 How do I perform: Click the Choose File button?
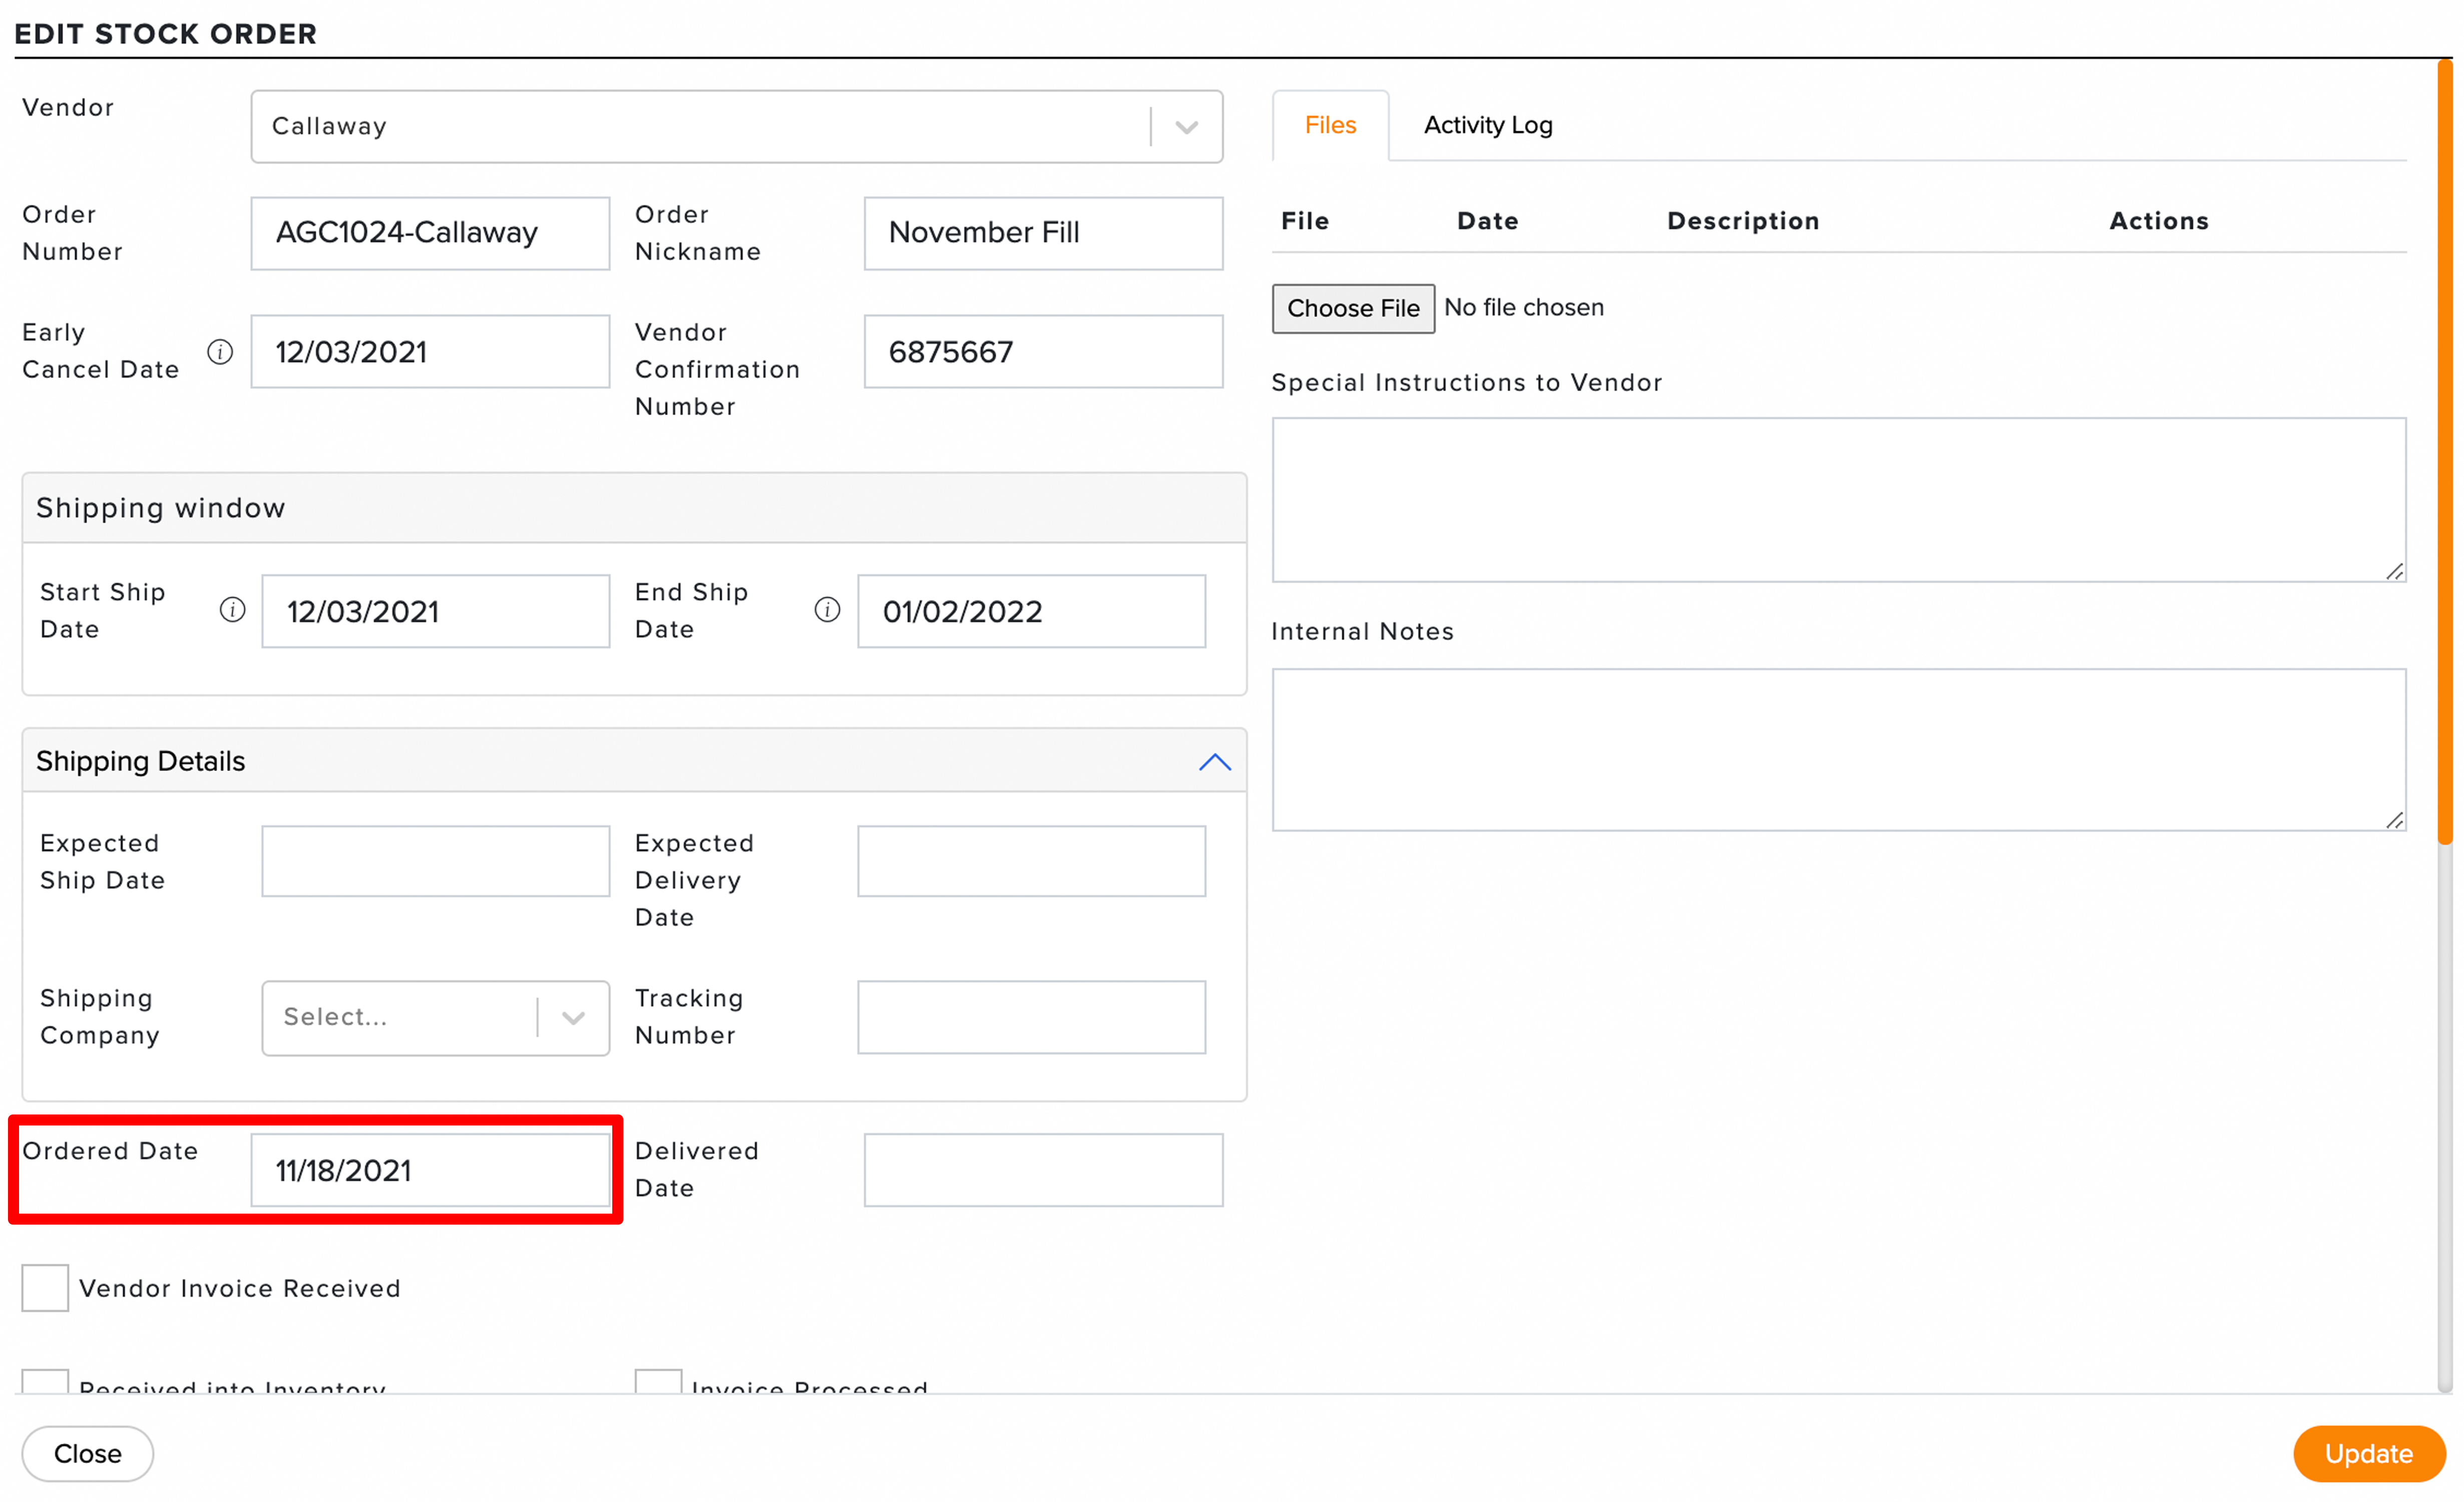(1353, 308)
